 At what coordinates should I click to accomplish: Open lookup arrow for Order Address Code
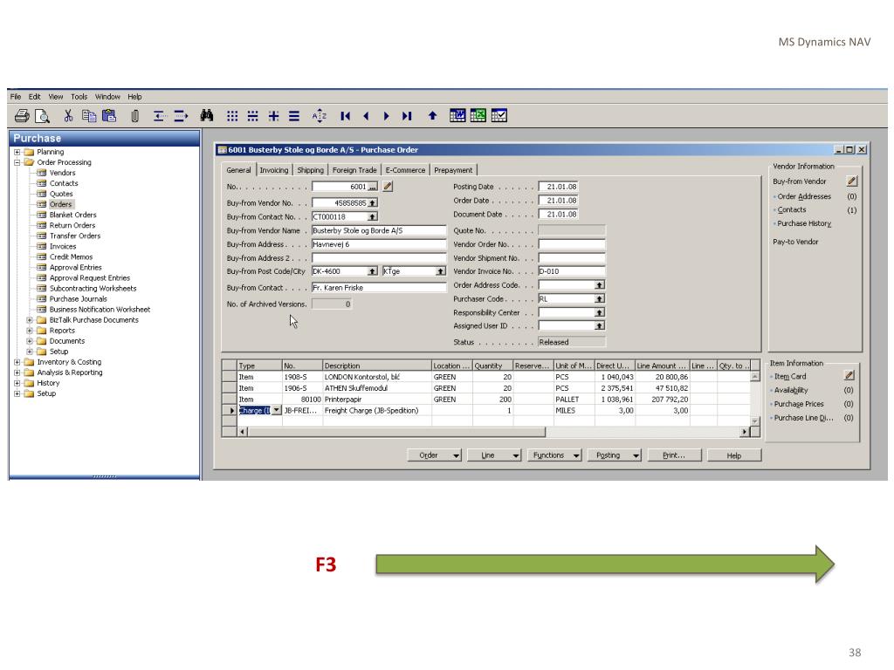coord(599,285)
